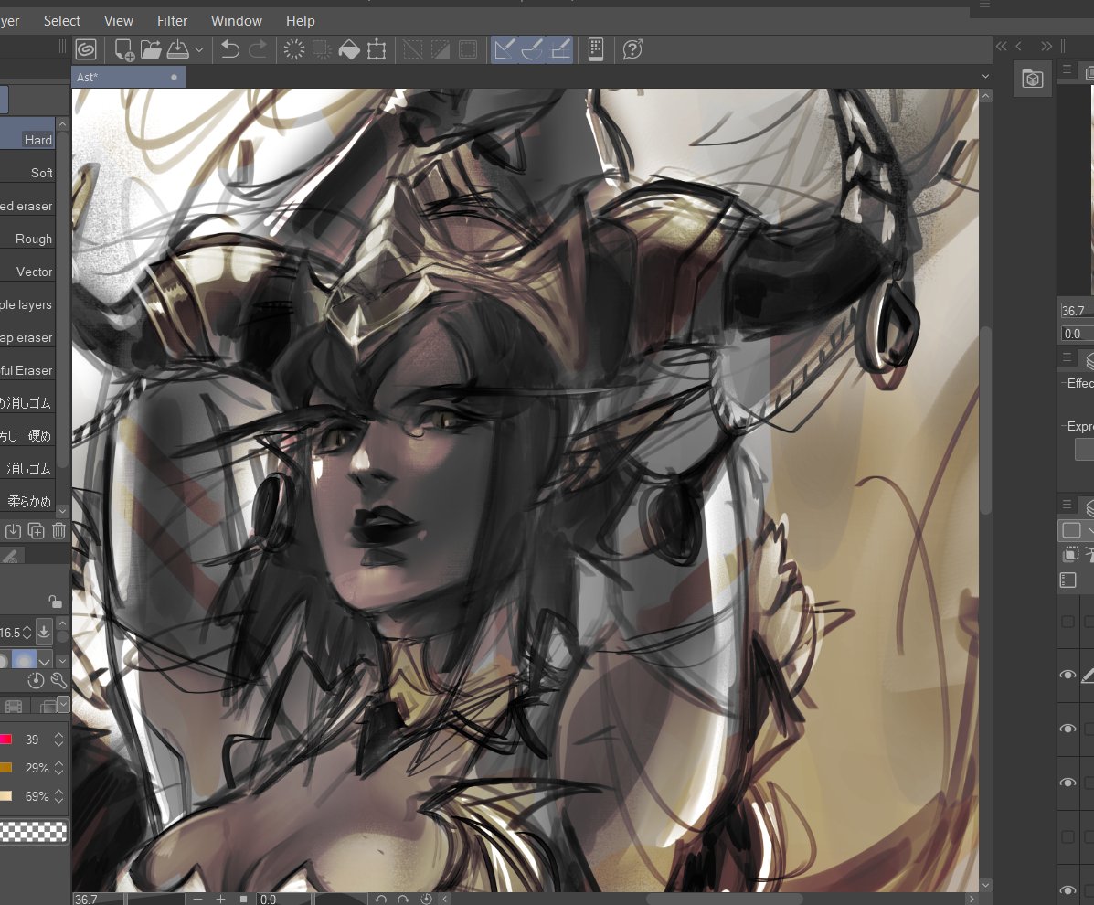
Task: Save the document
Action: 178,49
